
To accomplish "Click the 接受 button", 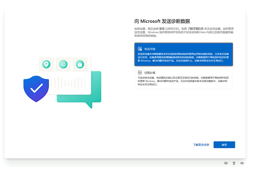I will pos(224,145).
